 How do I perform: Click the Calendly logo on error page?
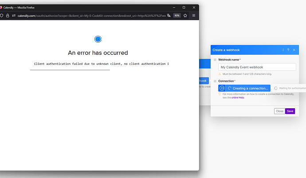(98, 39)
